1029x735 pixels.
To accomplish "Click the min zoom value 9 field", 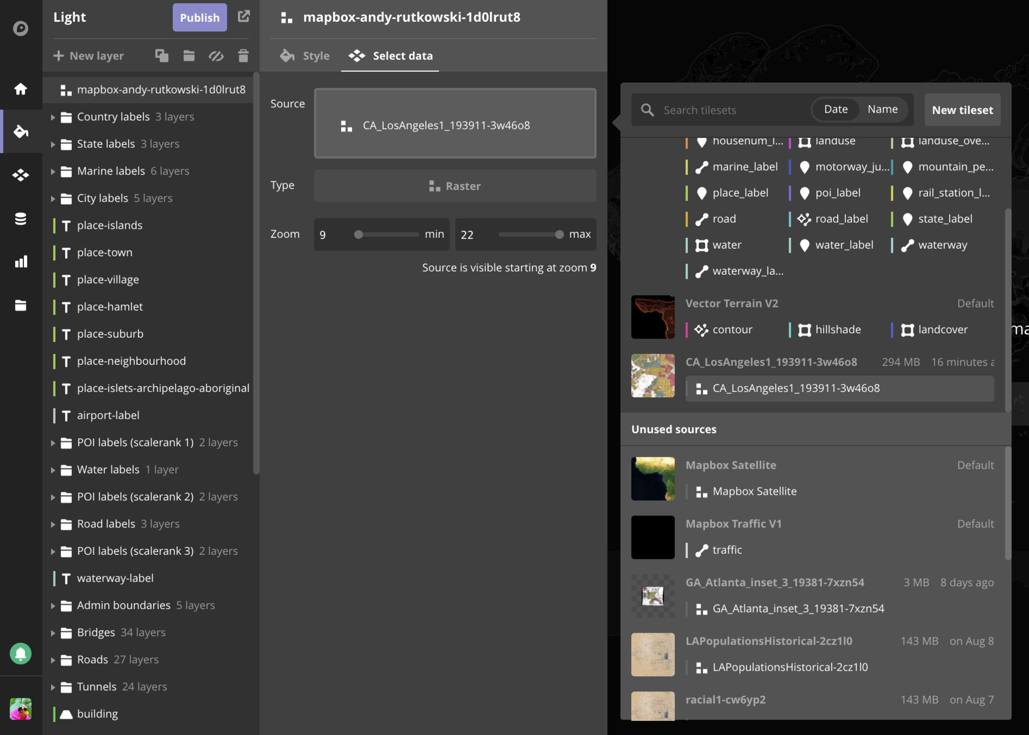I will pos(330,234).
